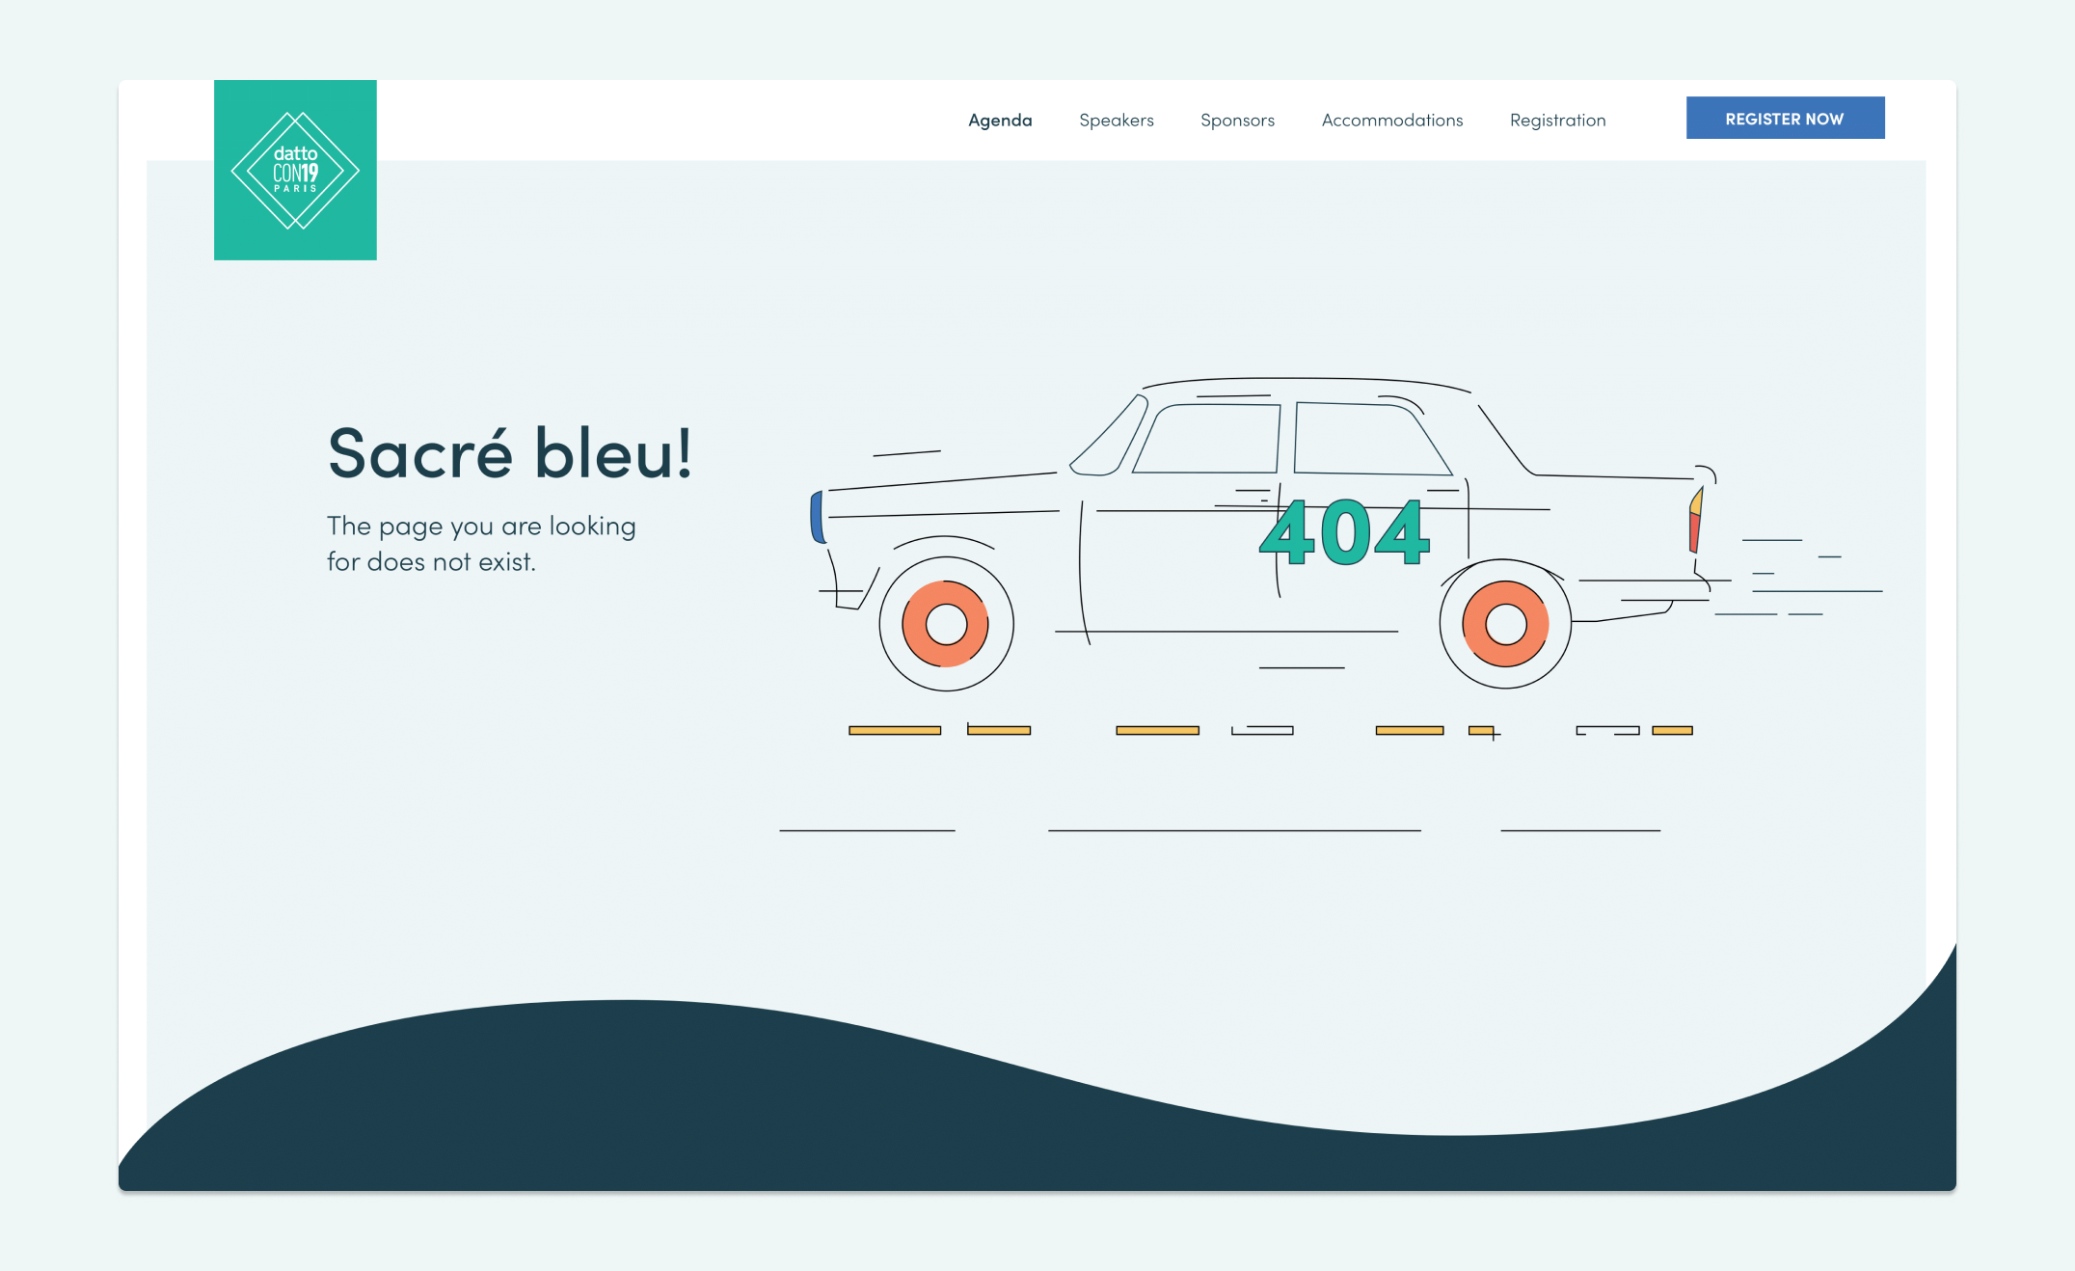Click the rightmost yellow road dash
2075x1271 pixels.
click(1672, 730)
